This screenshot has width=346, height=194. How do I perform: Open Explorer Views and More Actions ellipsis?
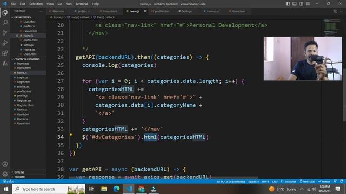[41, 11]
